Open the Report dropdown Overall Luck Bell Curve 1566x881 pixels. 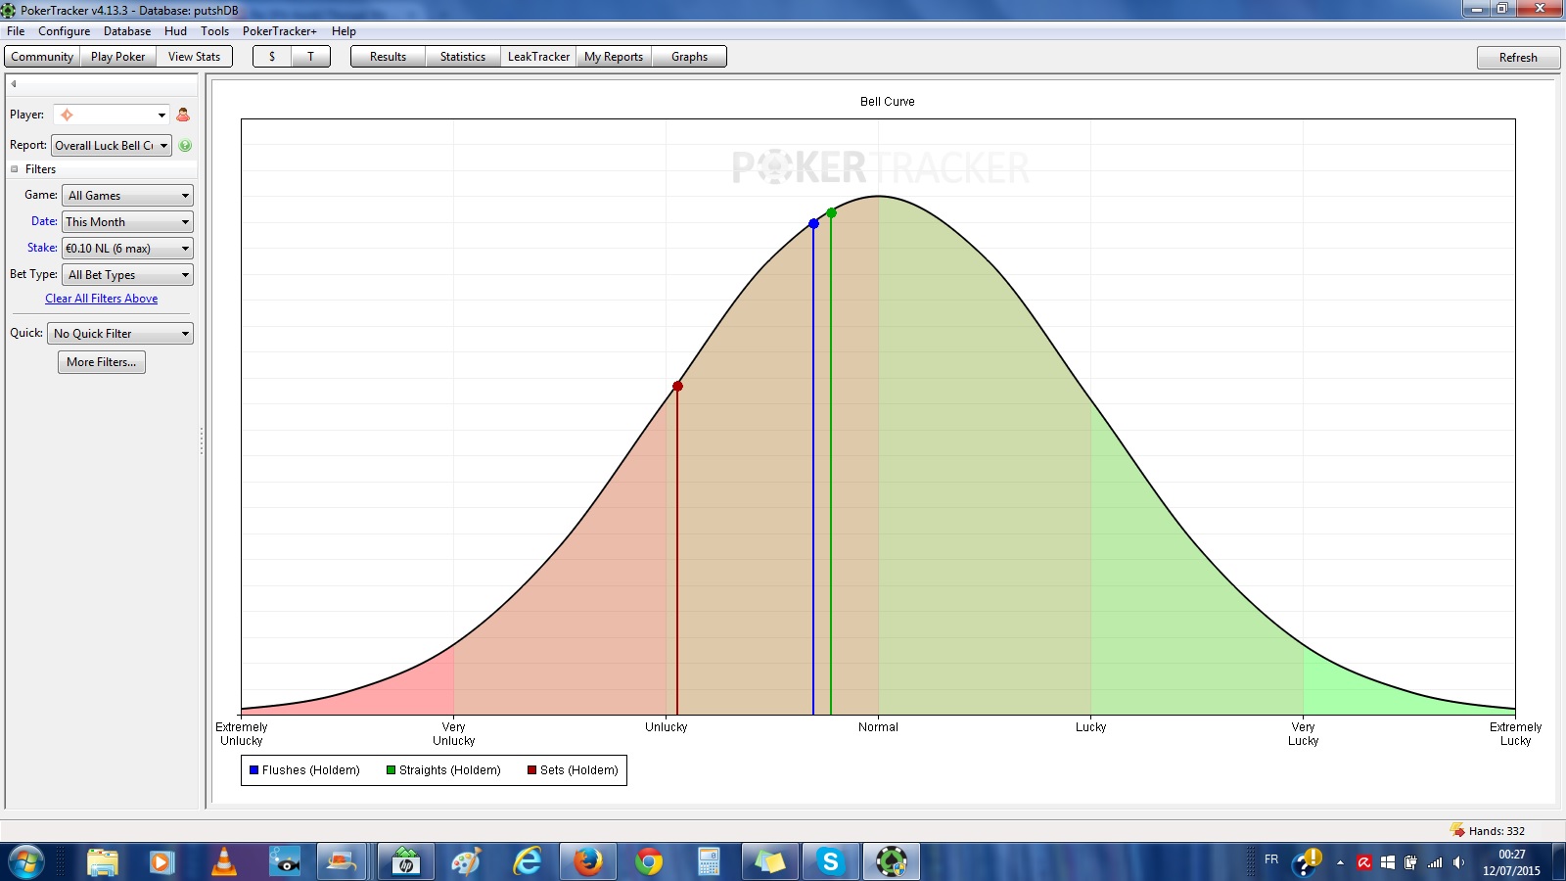point(112,145)
